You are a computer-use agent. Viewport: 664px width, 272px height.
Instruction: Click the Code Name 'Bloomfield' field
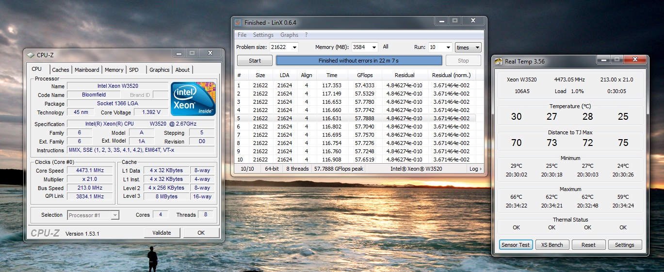click(94, 95)
